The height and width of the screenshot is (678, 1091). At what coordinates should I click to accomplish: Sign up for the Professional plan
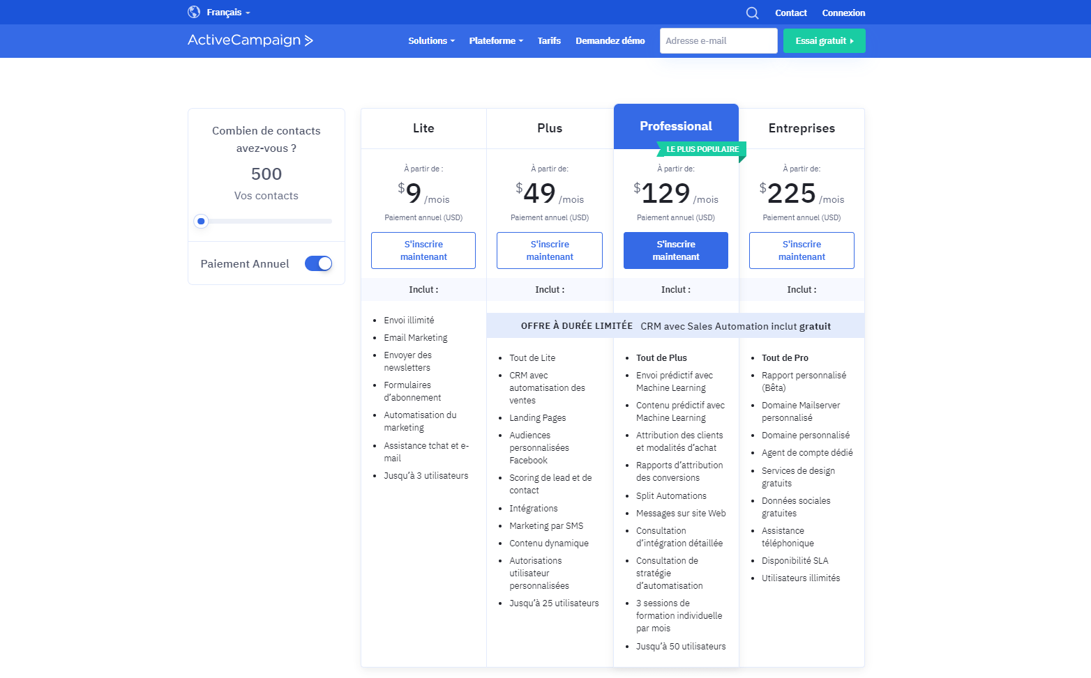click(676, 250)
